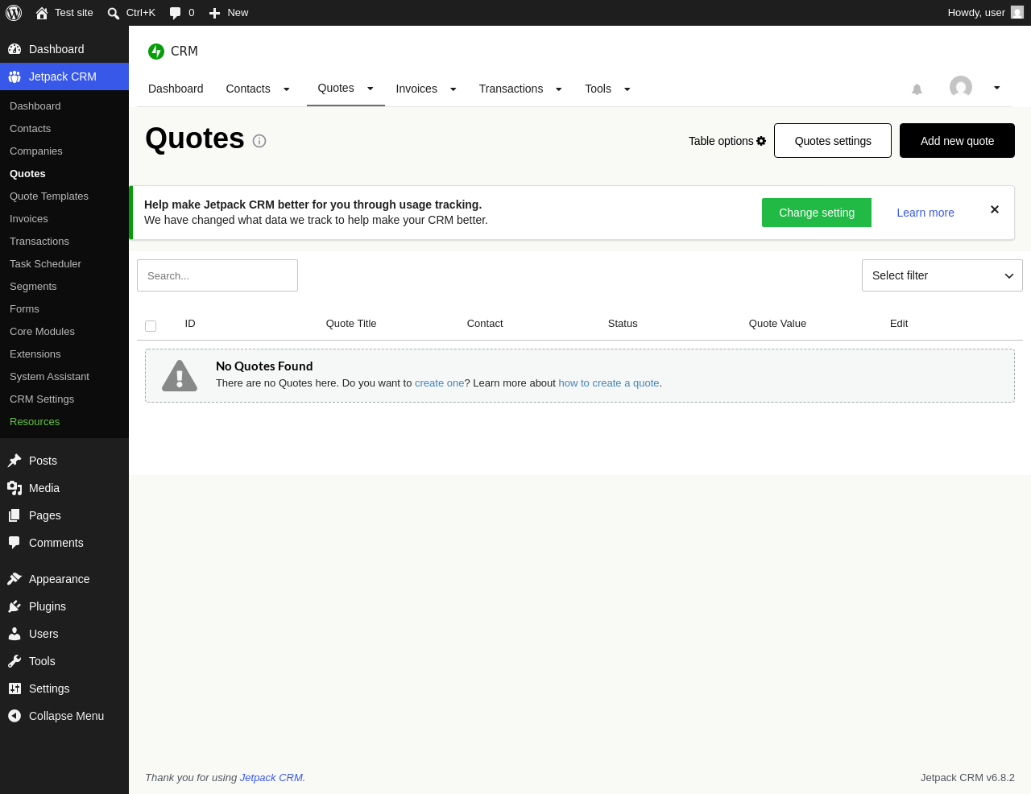
Task: Open the comments bubble in admin bar
Action: (175, 13)
